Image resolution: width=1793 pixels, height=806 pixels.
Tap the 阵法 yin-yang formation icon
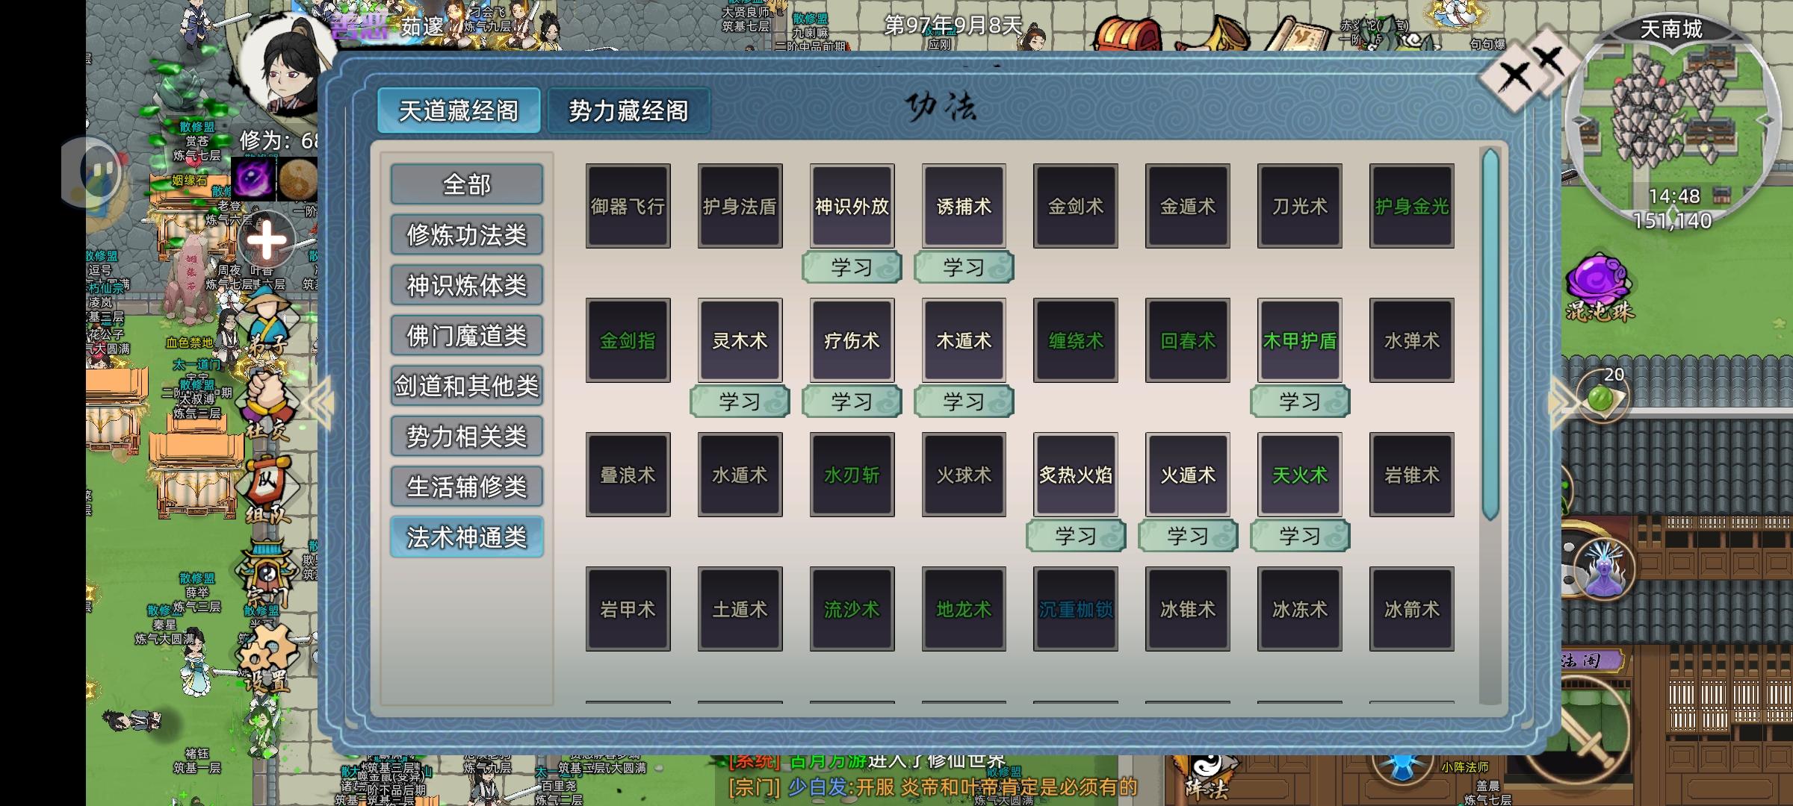pos(1206,776)
